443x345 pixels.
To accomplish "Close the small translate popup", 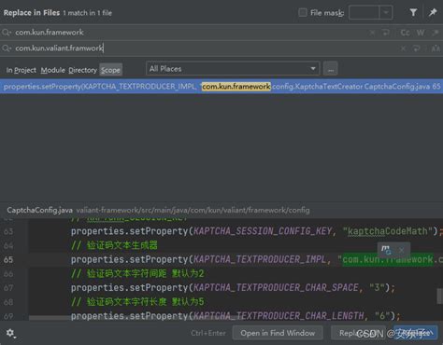I will pyautogui.click(x=402, y=250).
